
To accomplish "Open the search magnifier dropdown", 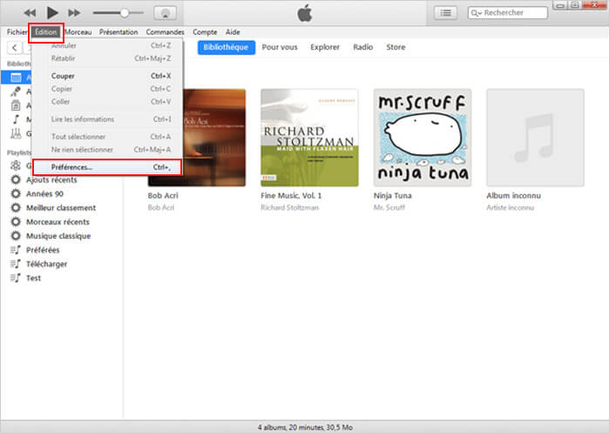I will click(x=476, y=13).
